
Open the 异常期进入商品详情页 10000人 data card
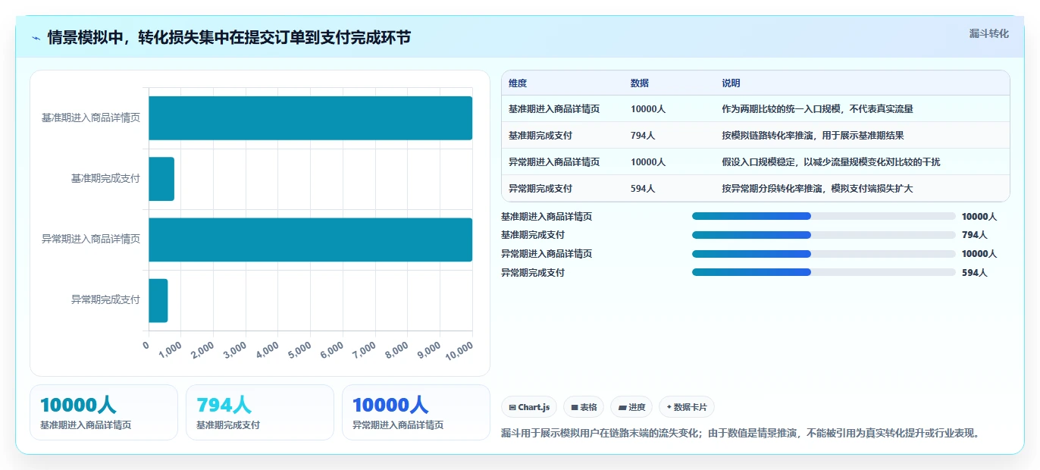416,412
